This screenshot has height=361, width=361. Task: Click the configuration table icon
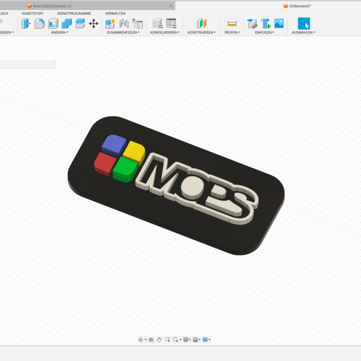[172, 24]
